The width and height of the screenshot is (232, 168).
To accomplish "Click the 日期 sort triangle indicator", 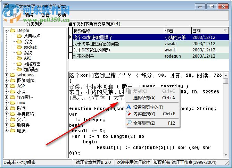I will pos(225,31).
